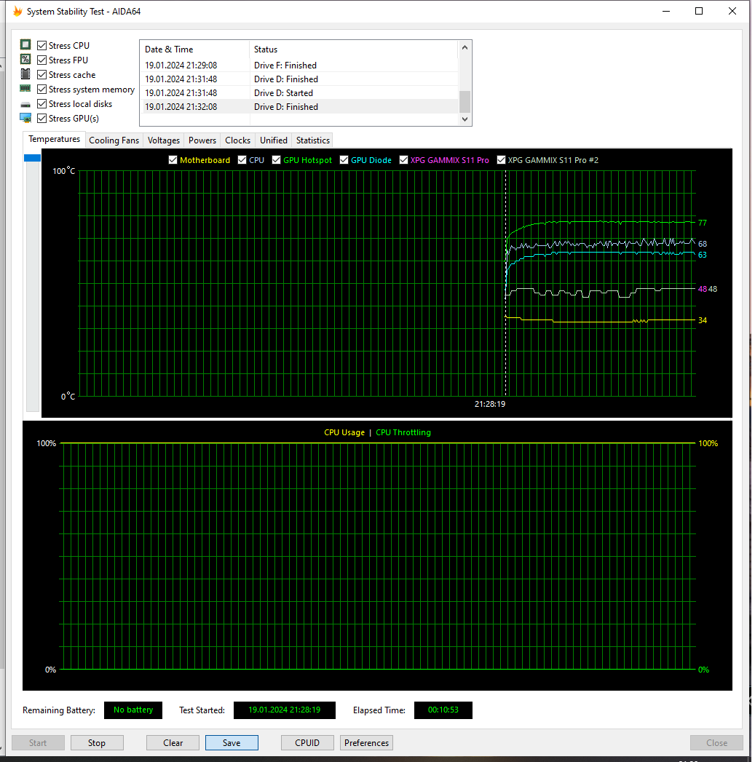Select the Temperatures tab

coord(54,139)
